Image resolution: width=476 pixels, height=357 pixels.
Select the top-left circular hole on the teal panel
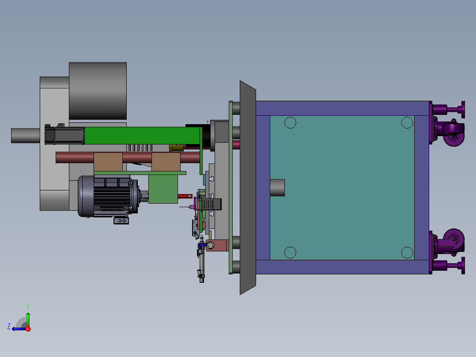click(290, 123)
